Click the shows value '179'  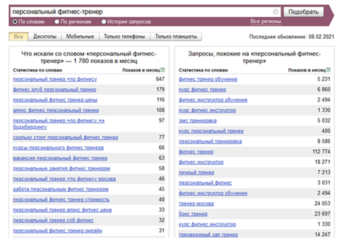[160, 90]
